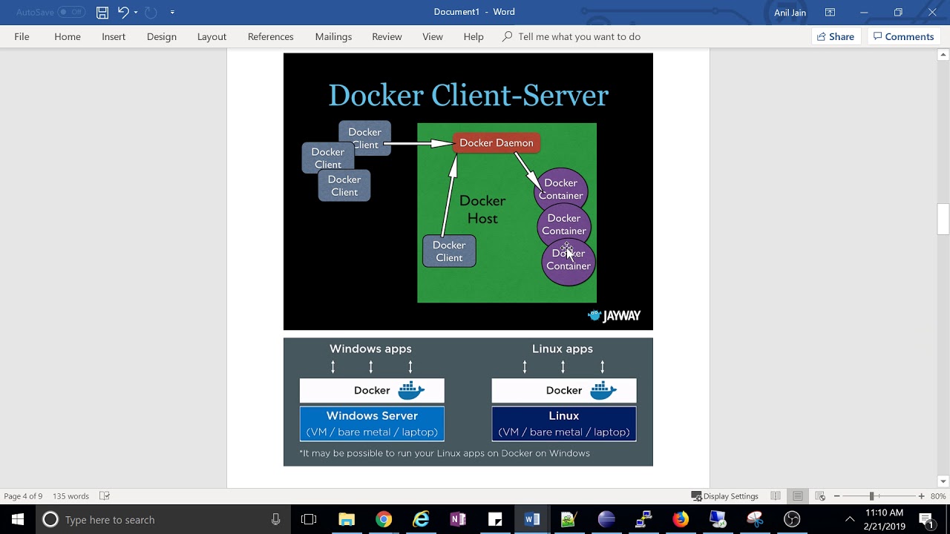Open the Help tab

[474, 36]
